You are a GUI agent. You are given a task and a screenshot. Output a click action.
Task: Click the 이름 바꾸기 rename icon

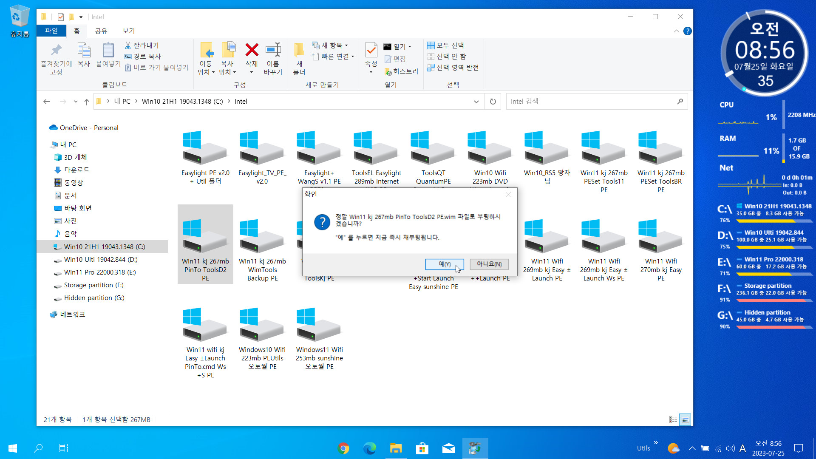[x=273, y=50]
